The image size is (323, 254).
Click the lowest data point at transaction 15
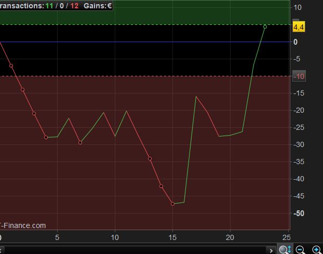[x=172, y=204]
